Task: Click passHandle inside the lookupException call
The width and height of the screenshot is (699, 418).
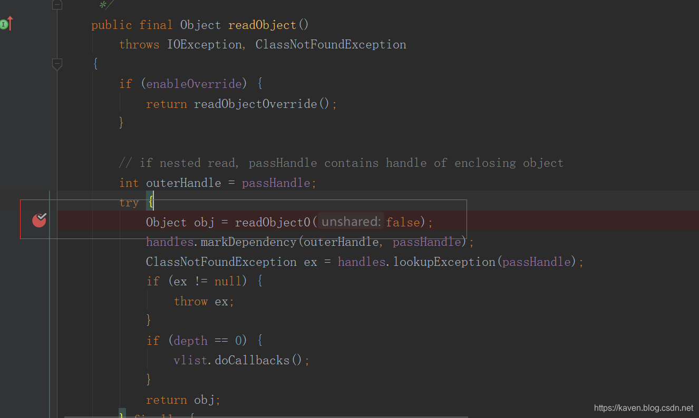Action: click(537, 262)
